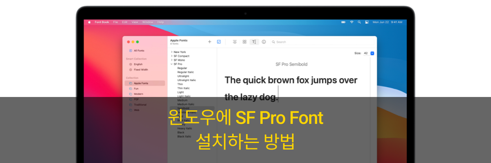
Task: Open Spotlight search in menu bar
Action: click(359, 22)
